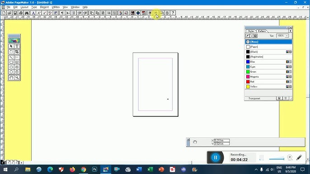This screenshot has width=310, height=174.
Task: Click the Spelling check toolbar icon
Action: point(50,13)
